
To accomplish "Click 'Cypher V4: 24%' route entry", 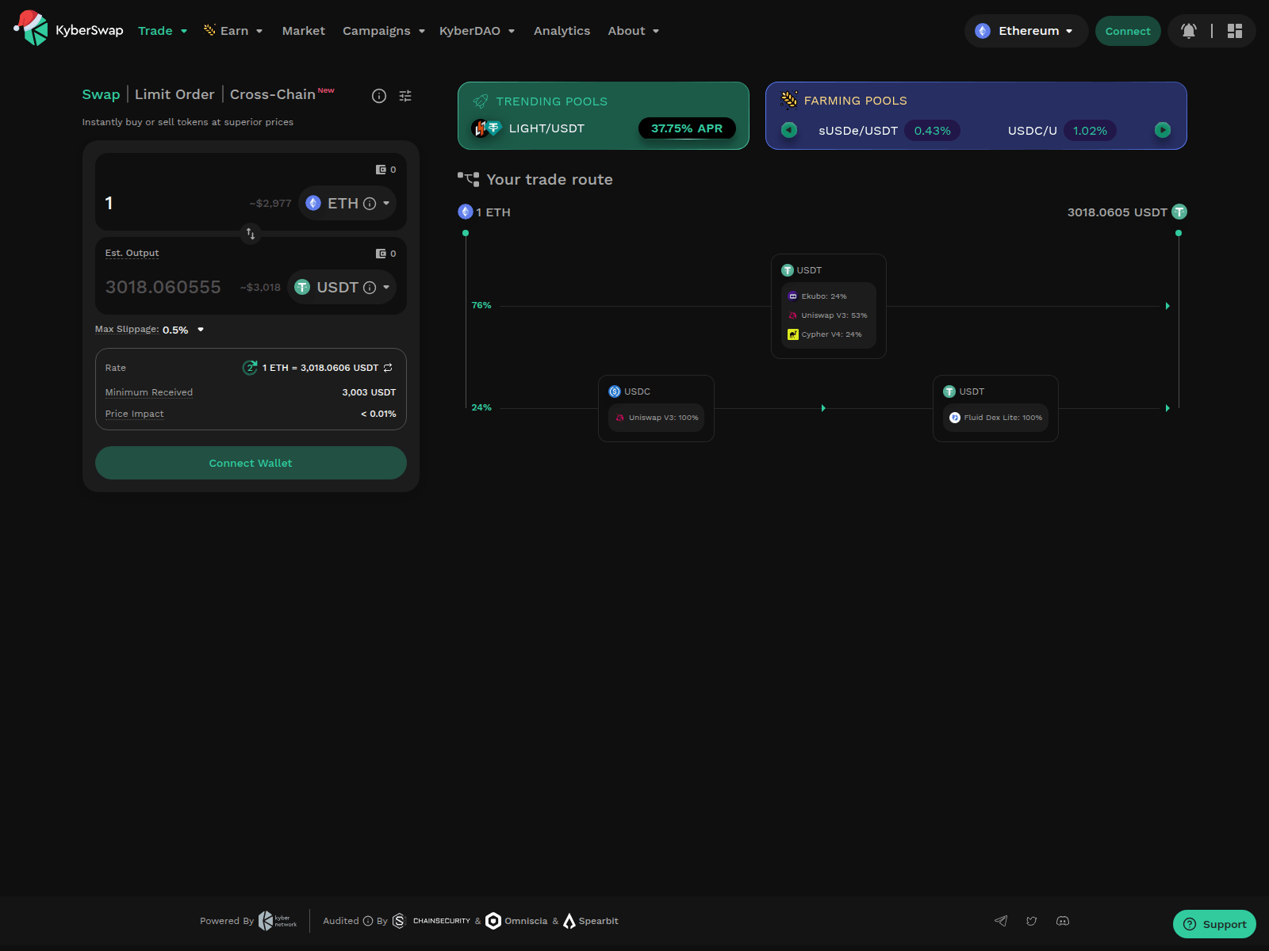I will tap(825, 334).
